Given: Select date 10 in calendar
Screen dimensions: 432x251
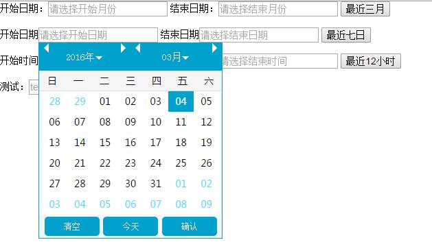Looking at the screenshot, I should point(156,122).
